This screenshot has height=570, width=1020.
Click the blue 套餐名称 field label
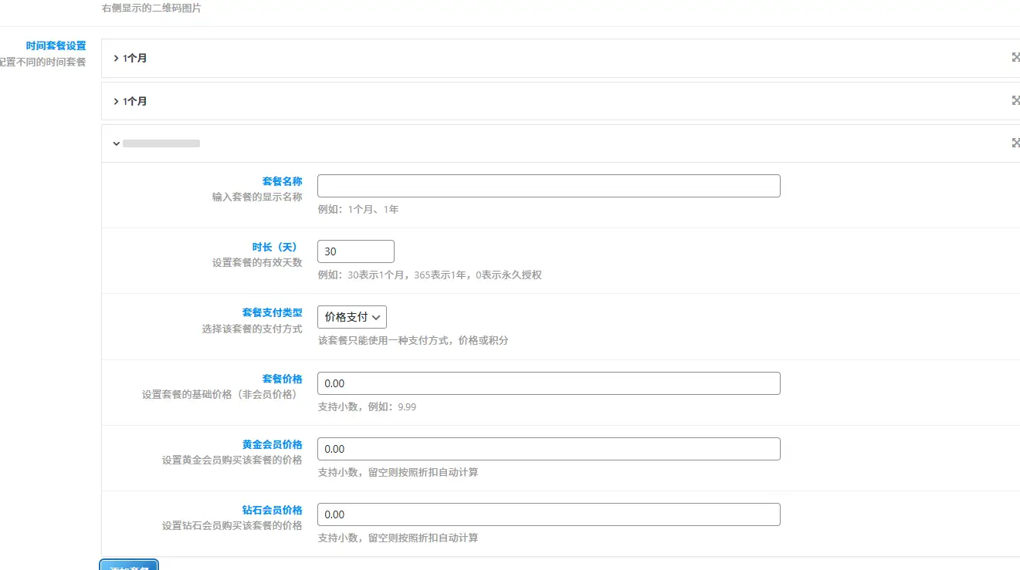coord(282,181)
